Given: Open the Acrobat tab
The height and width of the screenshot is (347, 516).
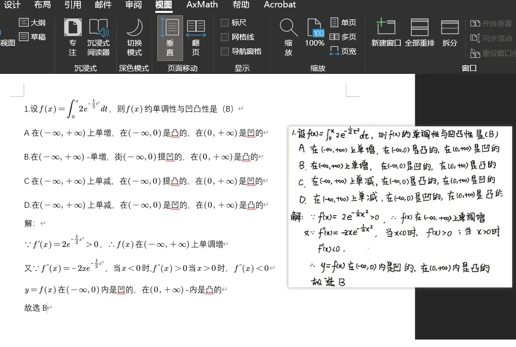Looking at the screenshot, I should coord(280,4).
